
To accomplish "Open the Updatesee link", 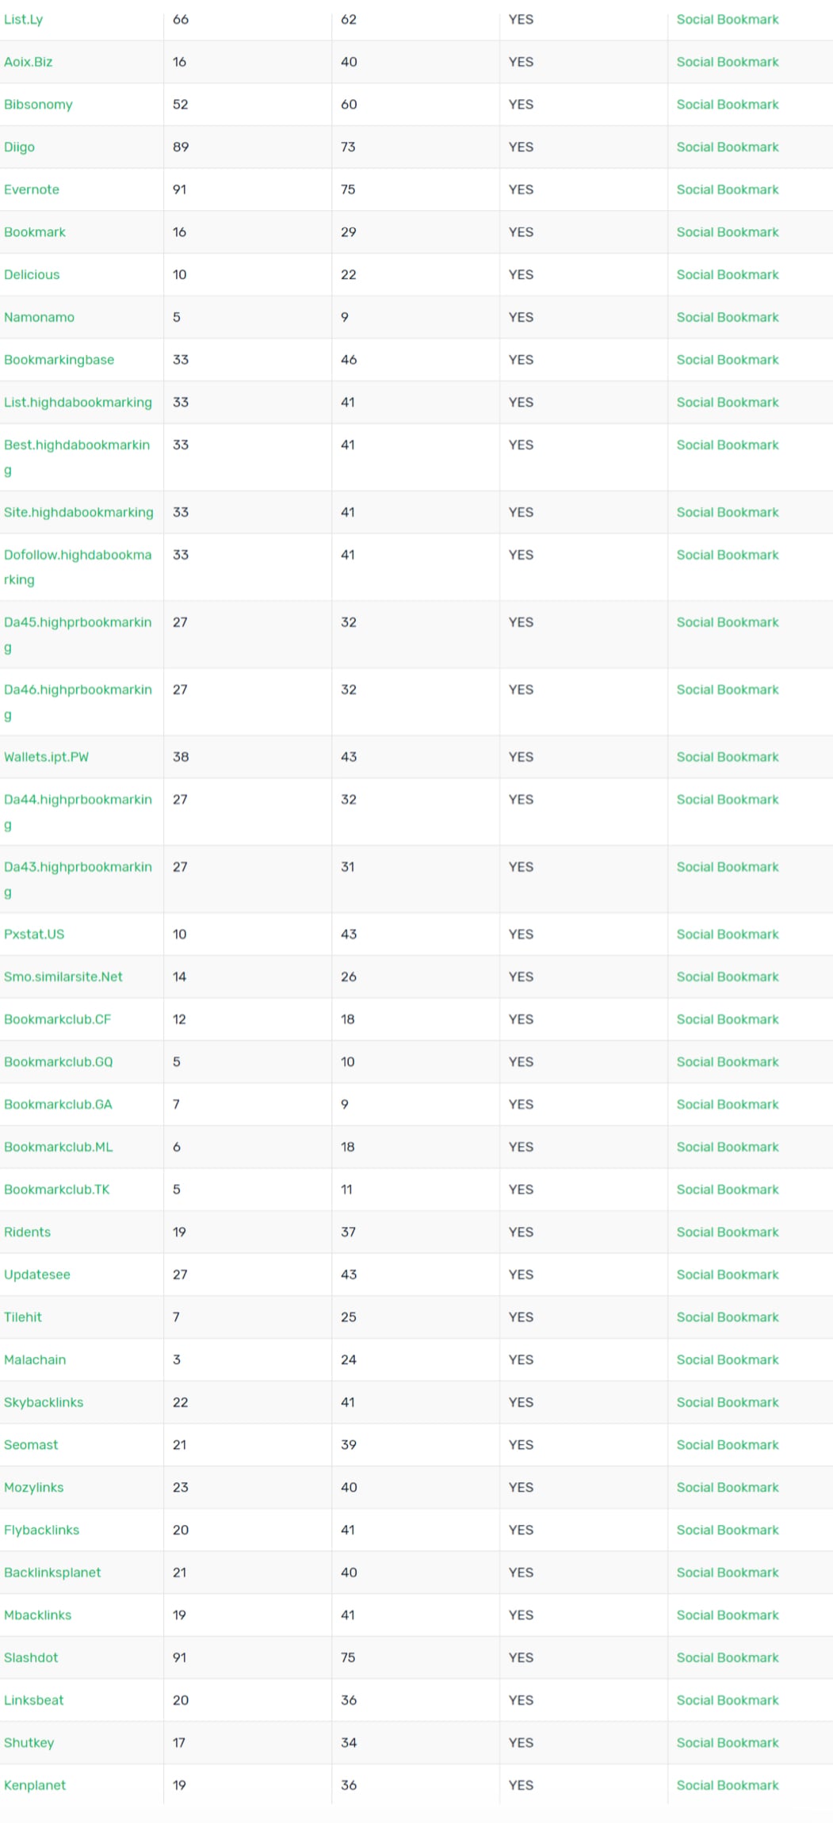I will [37, 1275].
